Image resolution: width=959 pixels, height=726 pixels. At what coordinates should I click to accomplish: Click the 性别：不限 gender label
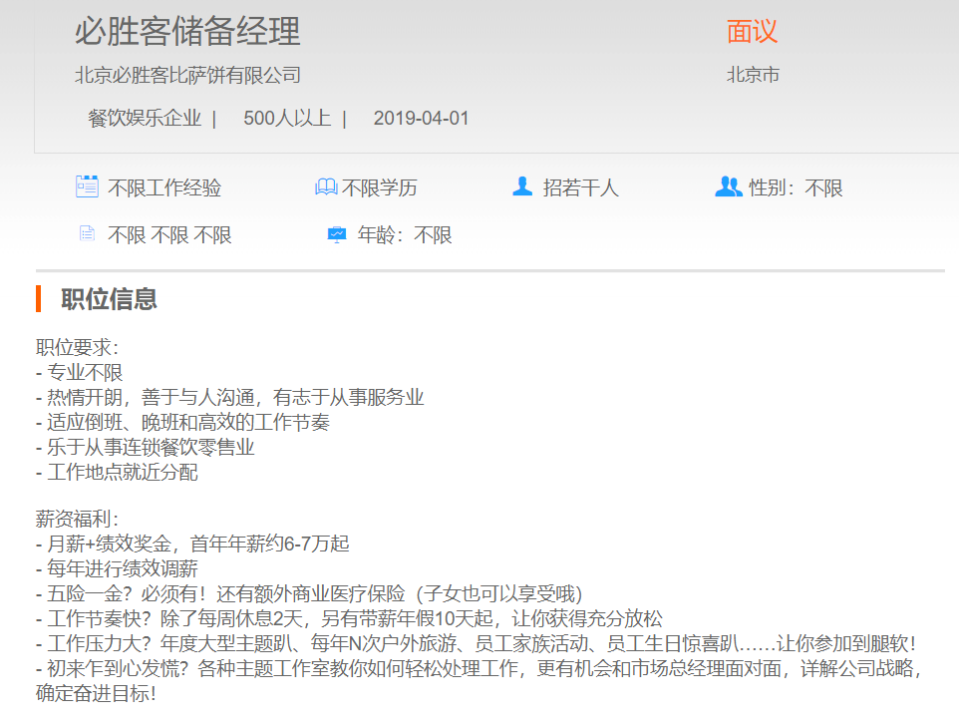[796, 188]
